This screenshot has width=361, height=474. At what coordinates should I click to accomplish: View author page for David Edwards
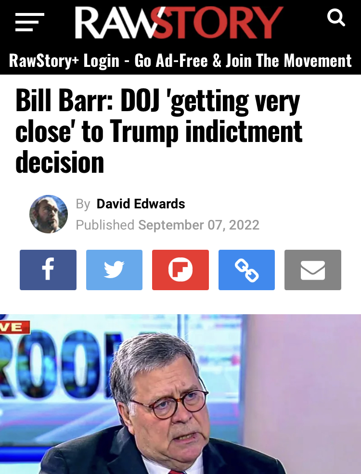tap(141, 204)
